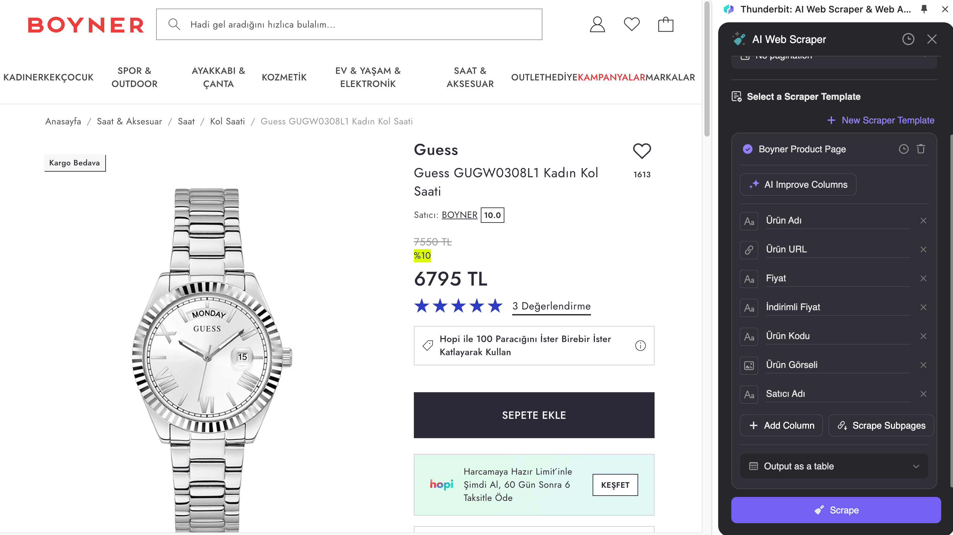Image resolution: width=953 pixels, height=535 pixels.
Task: Open the pagination dropdown at panel top
Action: coord(834,59)
